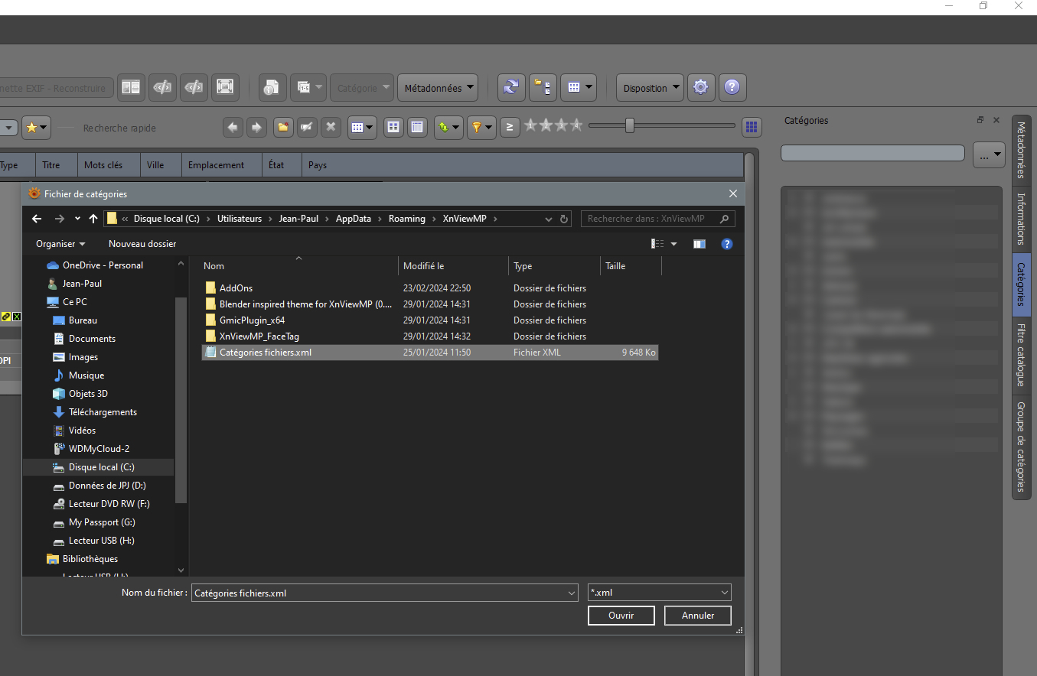Click the thumbnail size slider handle
Viewport: 1037px width, 676px height.
point(629,125)
